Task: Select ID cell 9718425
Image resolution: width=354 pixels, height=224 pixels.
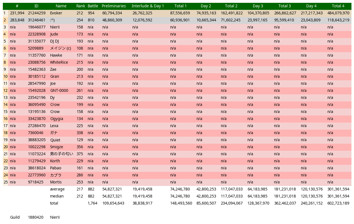Action: [36, 182]
